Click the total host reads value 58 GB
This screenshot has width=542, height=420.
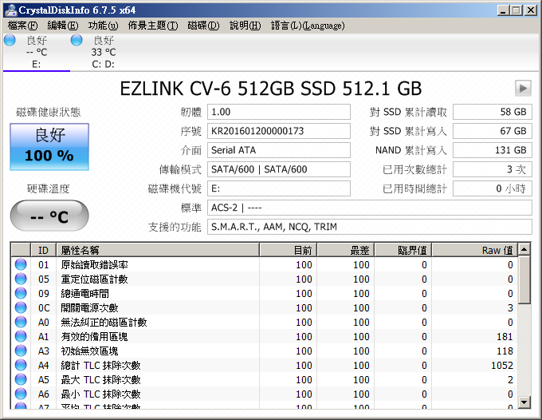tap(493, 112)
